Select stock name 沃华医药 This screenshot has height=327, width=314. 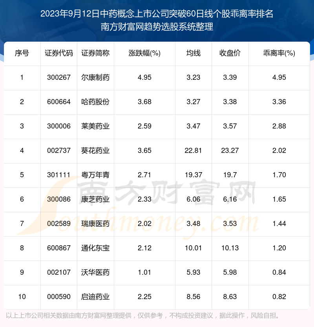click(95, 272)
